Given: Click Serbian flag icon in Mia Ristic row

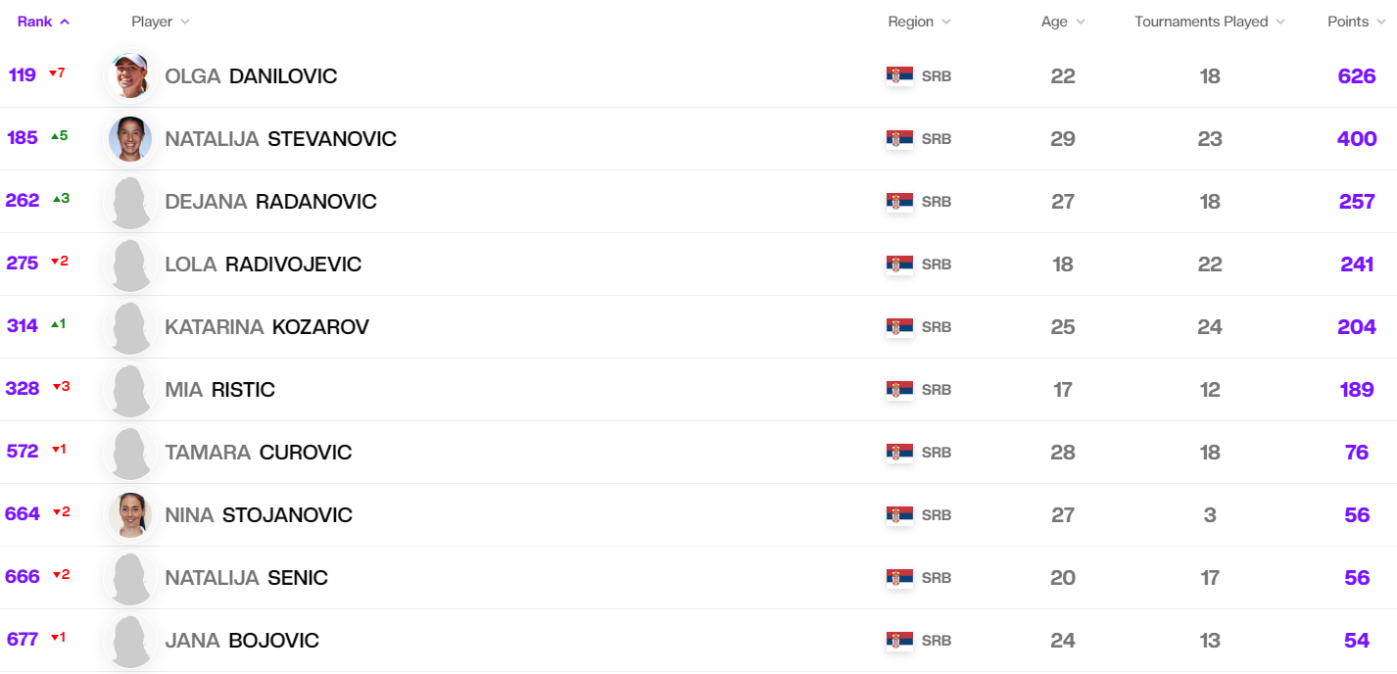Looking at the screenshot, I should (899, 390).
